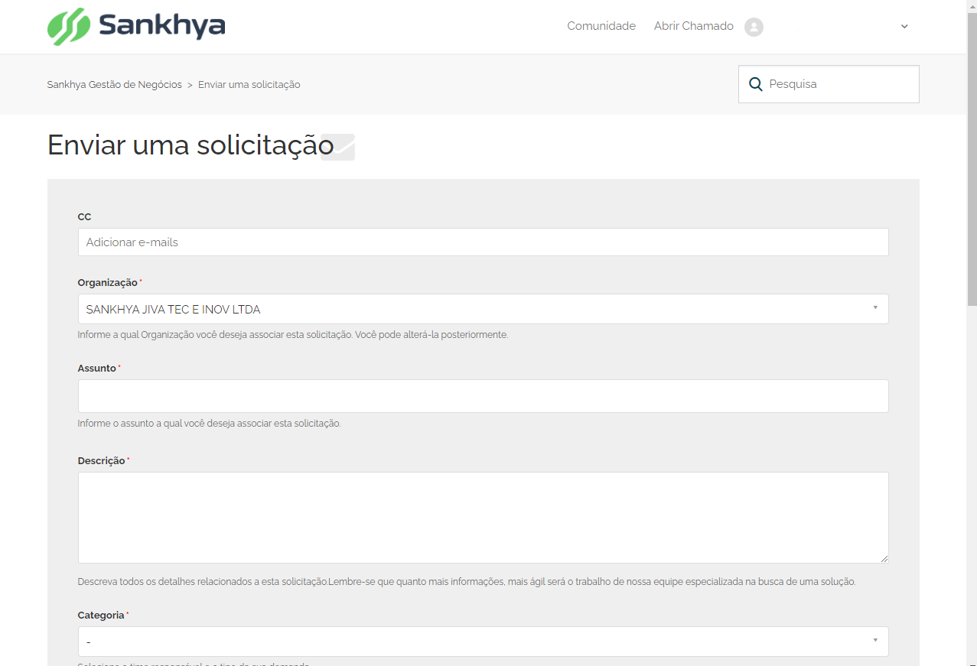Focus the Assunto text field
977x666 pixels.
pos(483,396)
